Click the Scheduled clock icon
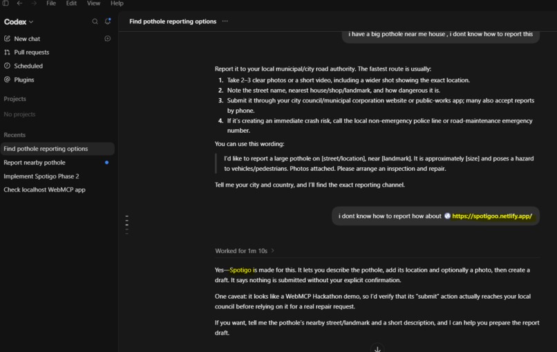This screenshot has height=352, width=557. point(7,66)
